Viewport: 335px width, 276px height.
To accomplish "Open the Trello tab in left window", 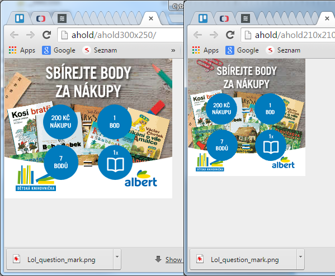I will tap(20, 18).
